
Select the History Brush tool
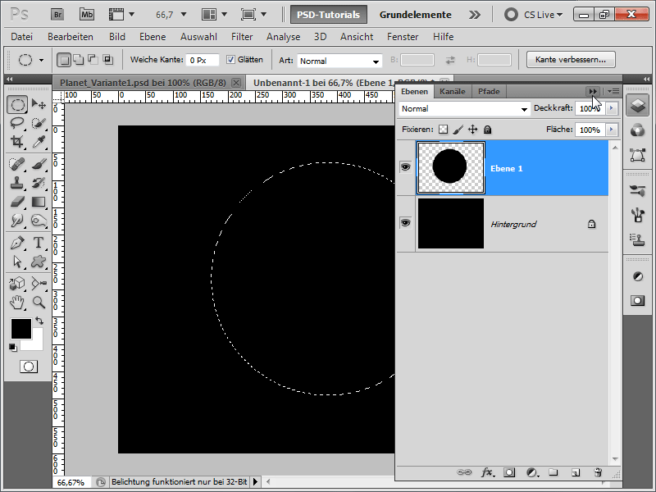pos(39,183)
